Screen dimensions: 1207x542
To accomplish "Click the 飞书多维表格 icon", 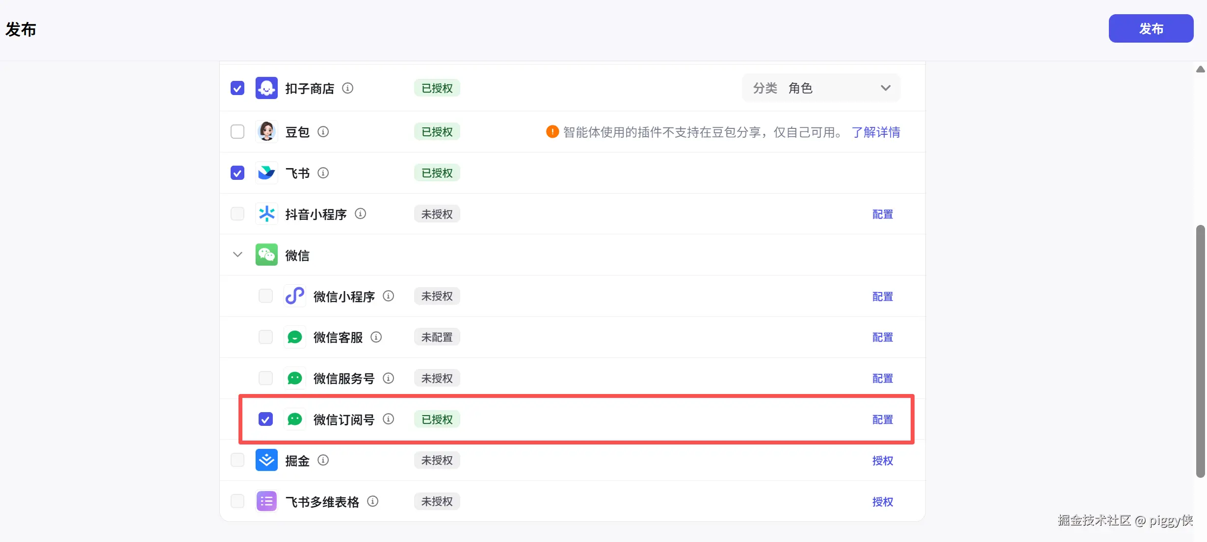I will point(266,501).
